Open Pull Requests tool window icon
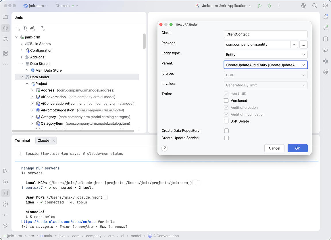 5,39
